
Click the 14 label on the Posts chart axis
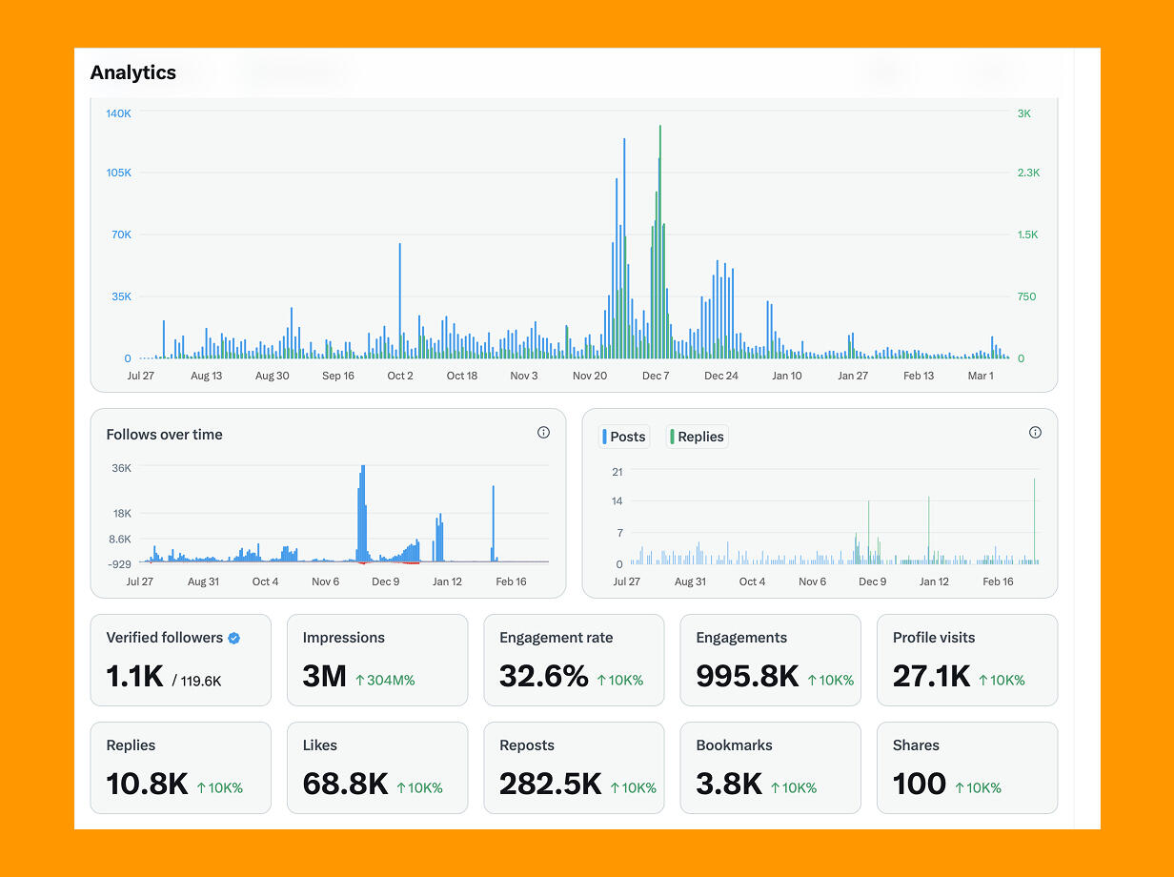pyautogui.click(x=617, y=501)
